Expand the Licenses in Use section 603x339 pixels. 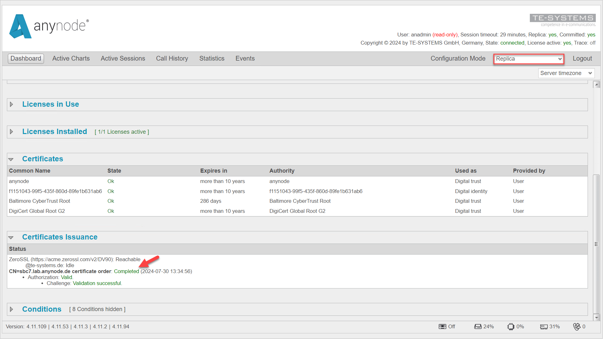tap(12, 104)
